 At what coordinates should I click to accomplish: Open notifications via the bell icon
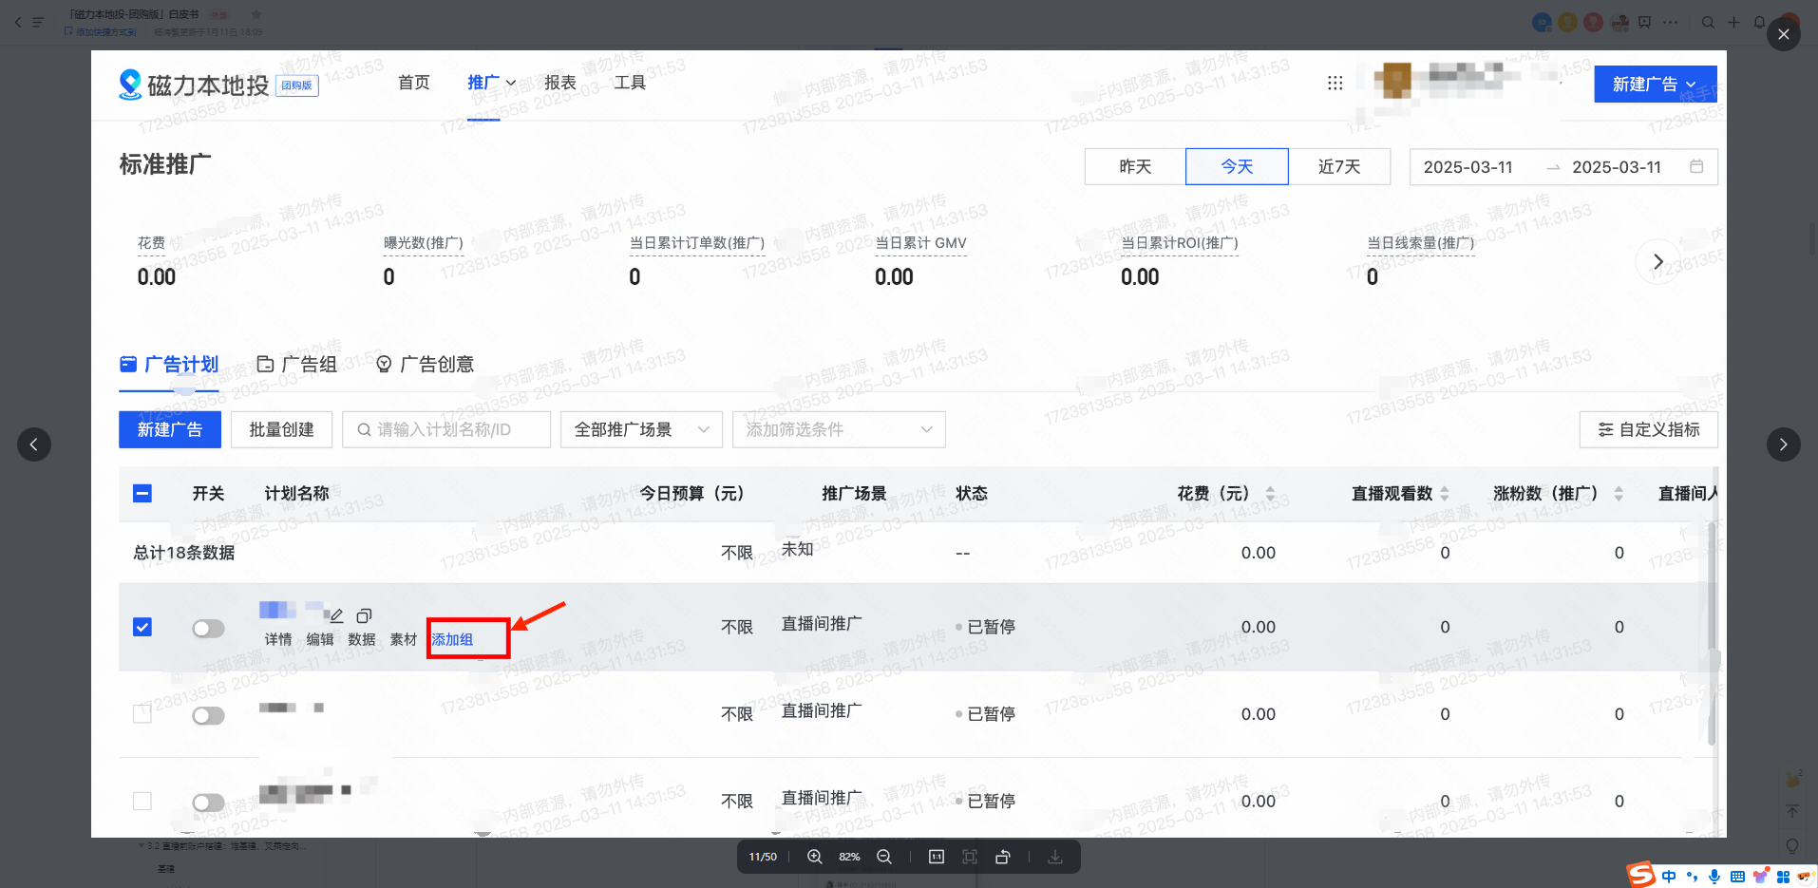coord(1759,22)
